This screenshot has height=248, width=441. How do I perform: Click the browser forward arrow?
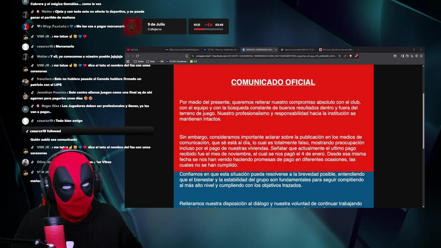tap(133, 56)
